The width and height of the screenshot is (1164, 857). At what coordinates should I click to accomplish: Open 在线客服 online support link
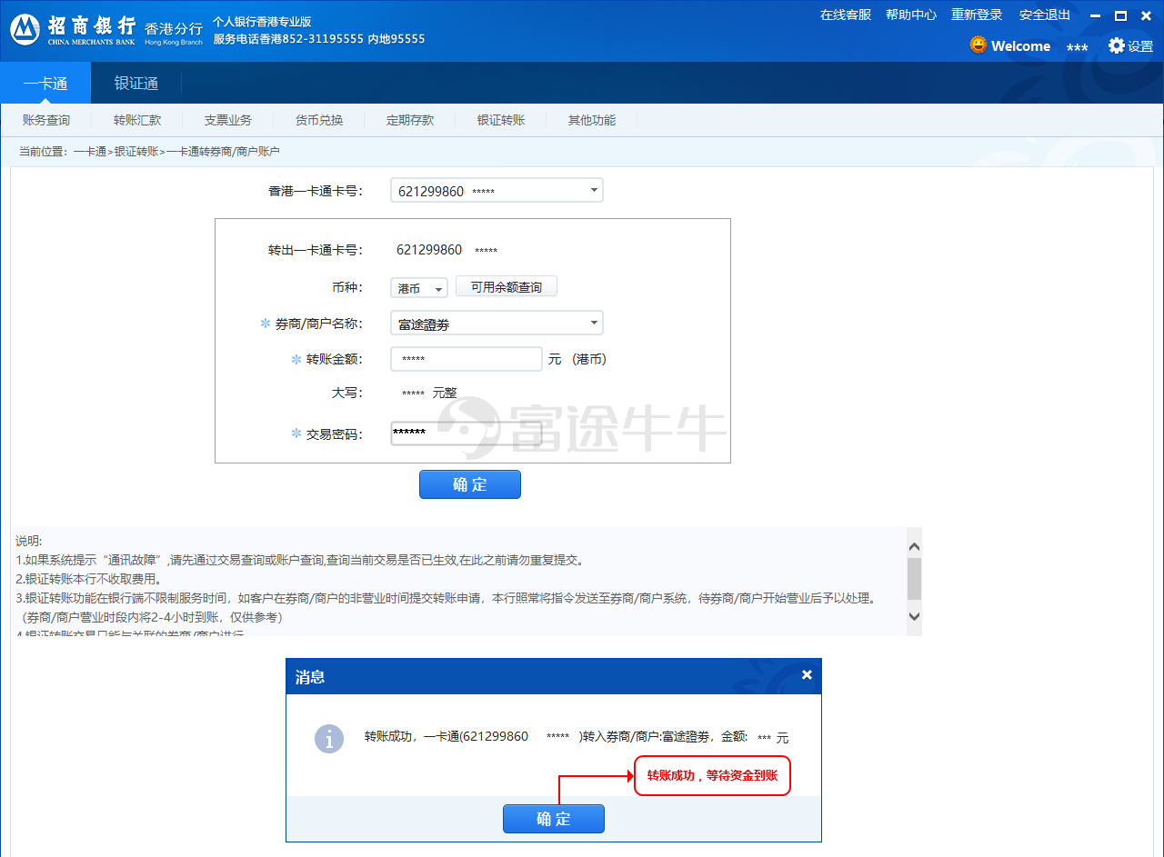pos(846,15)
